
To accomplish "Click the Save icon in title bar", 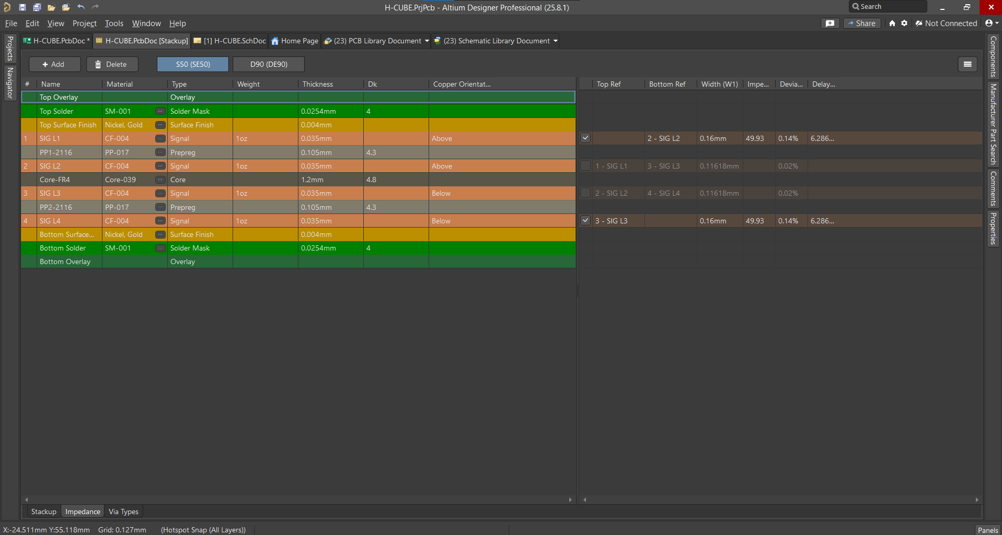I will click(22, 7).
